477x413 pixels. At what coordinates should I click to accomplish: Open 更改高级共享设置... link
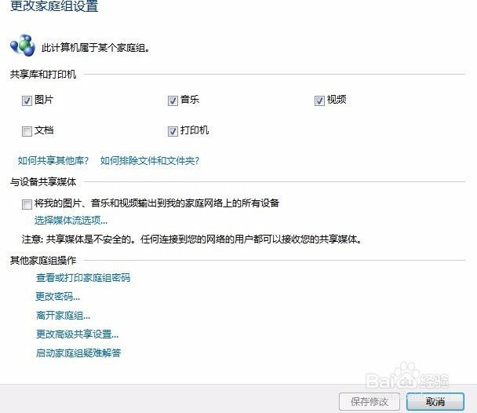[x=77, y=334]
